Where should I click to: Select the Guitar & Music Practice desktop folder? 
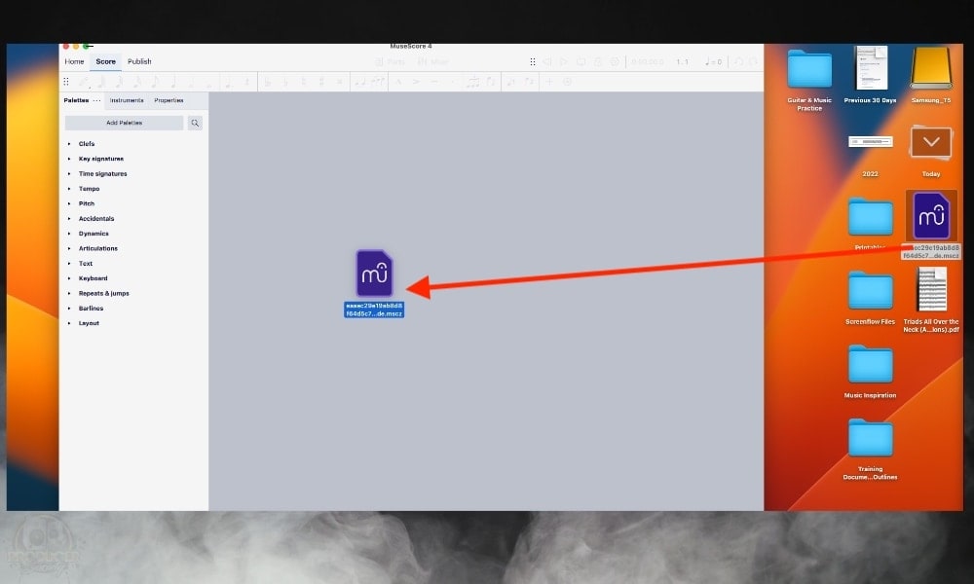(x=809, y=80)
